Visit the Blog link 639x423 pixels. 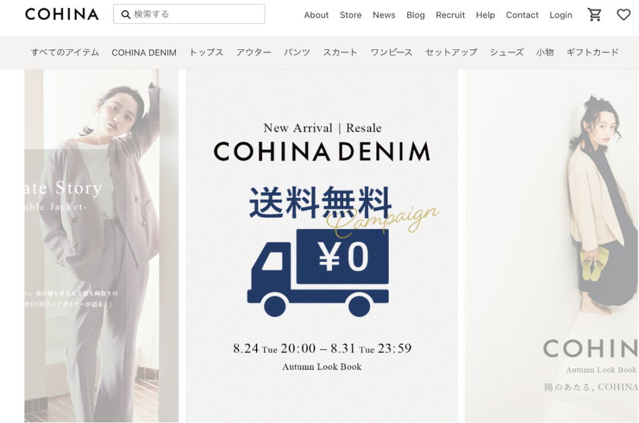click(x=416, y=15)
